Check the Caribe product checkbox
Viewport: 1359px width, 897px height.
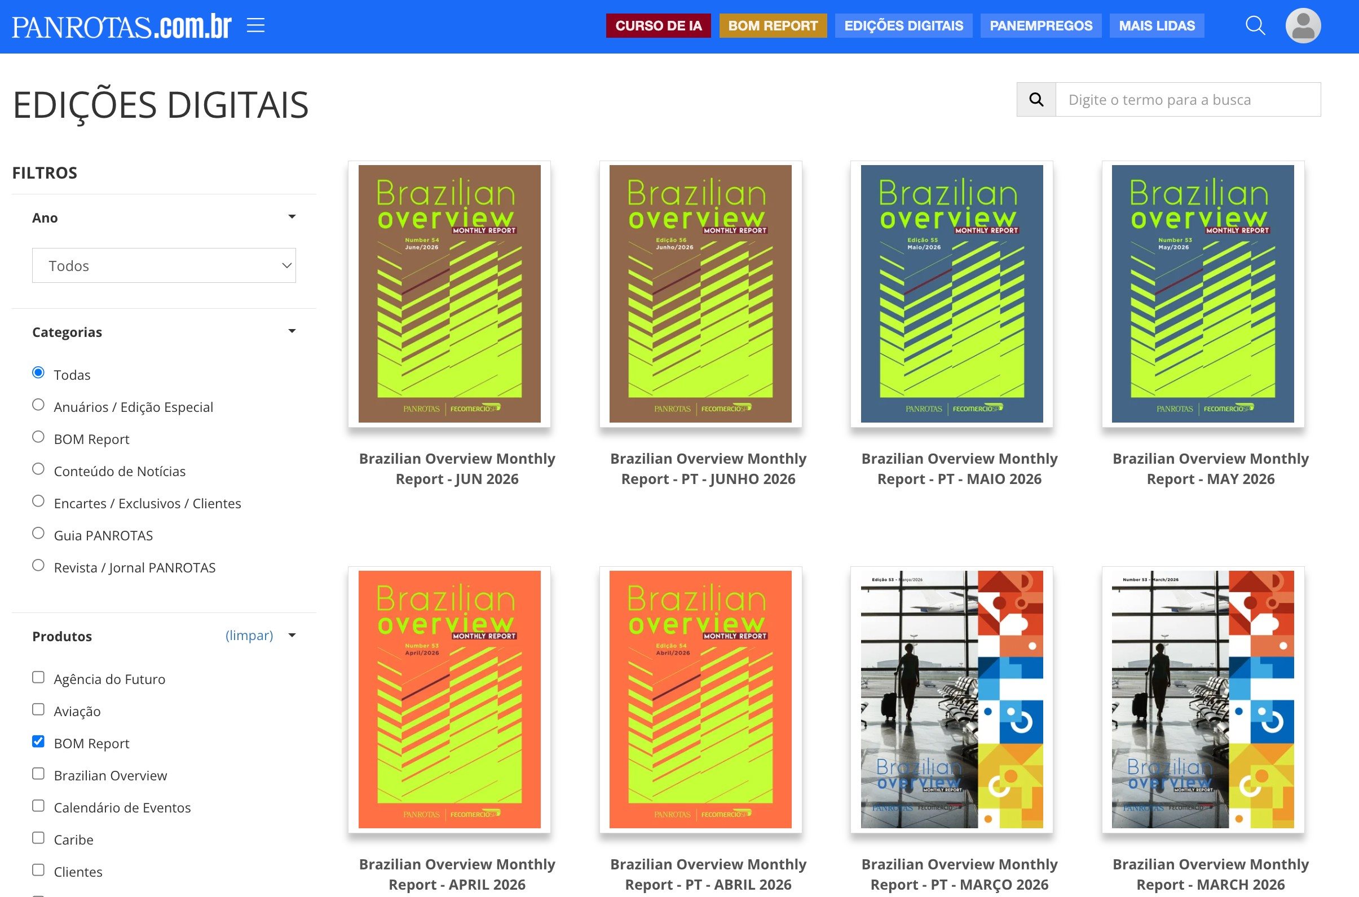tap(38, 837)
